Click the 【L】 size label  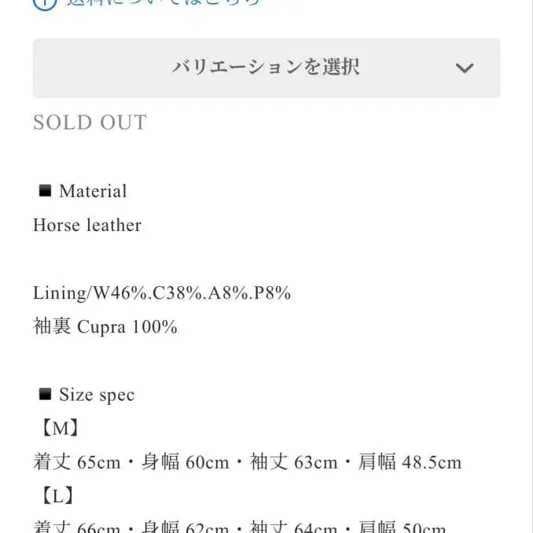click(x=57, y=496)
